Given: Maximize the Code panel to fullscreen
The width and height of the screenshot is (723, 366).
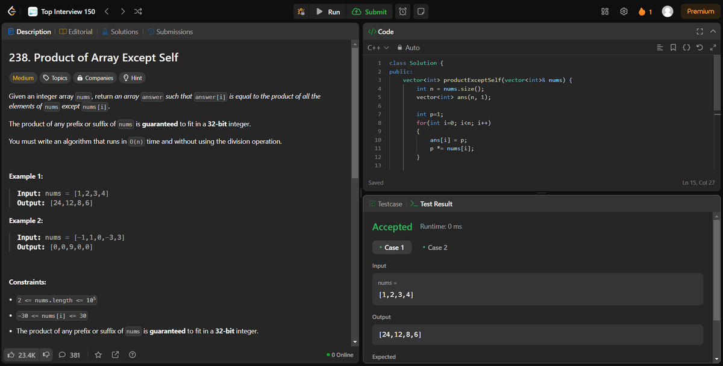Looking at the screenshot, I should 699,31.
